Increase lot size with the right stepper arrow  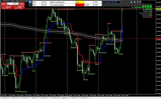pyautogui.click(x=18, y=4)
